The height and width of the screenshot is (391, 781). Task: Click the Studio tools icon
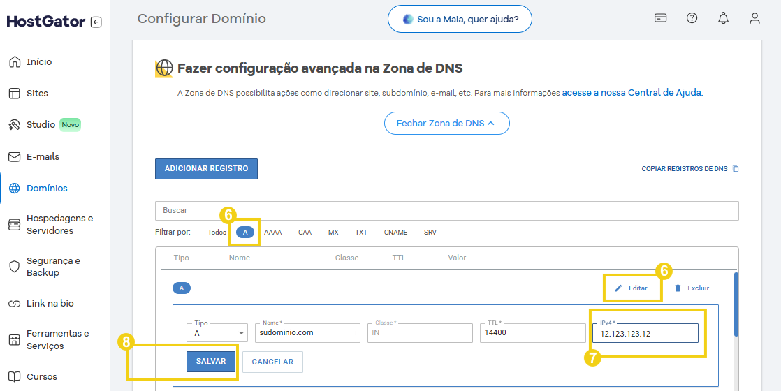click(15, 124)
